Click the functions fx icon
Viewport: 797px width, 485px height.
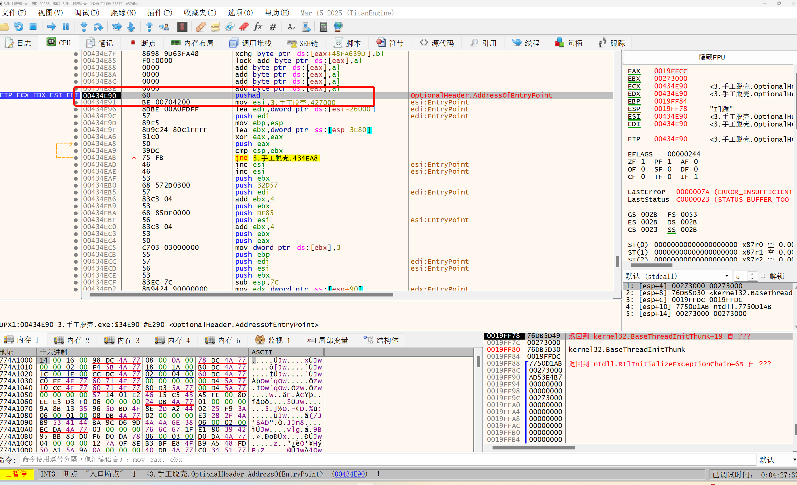258,26
